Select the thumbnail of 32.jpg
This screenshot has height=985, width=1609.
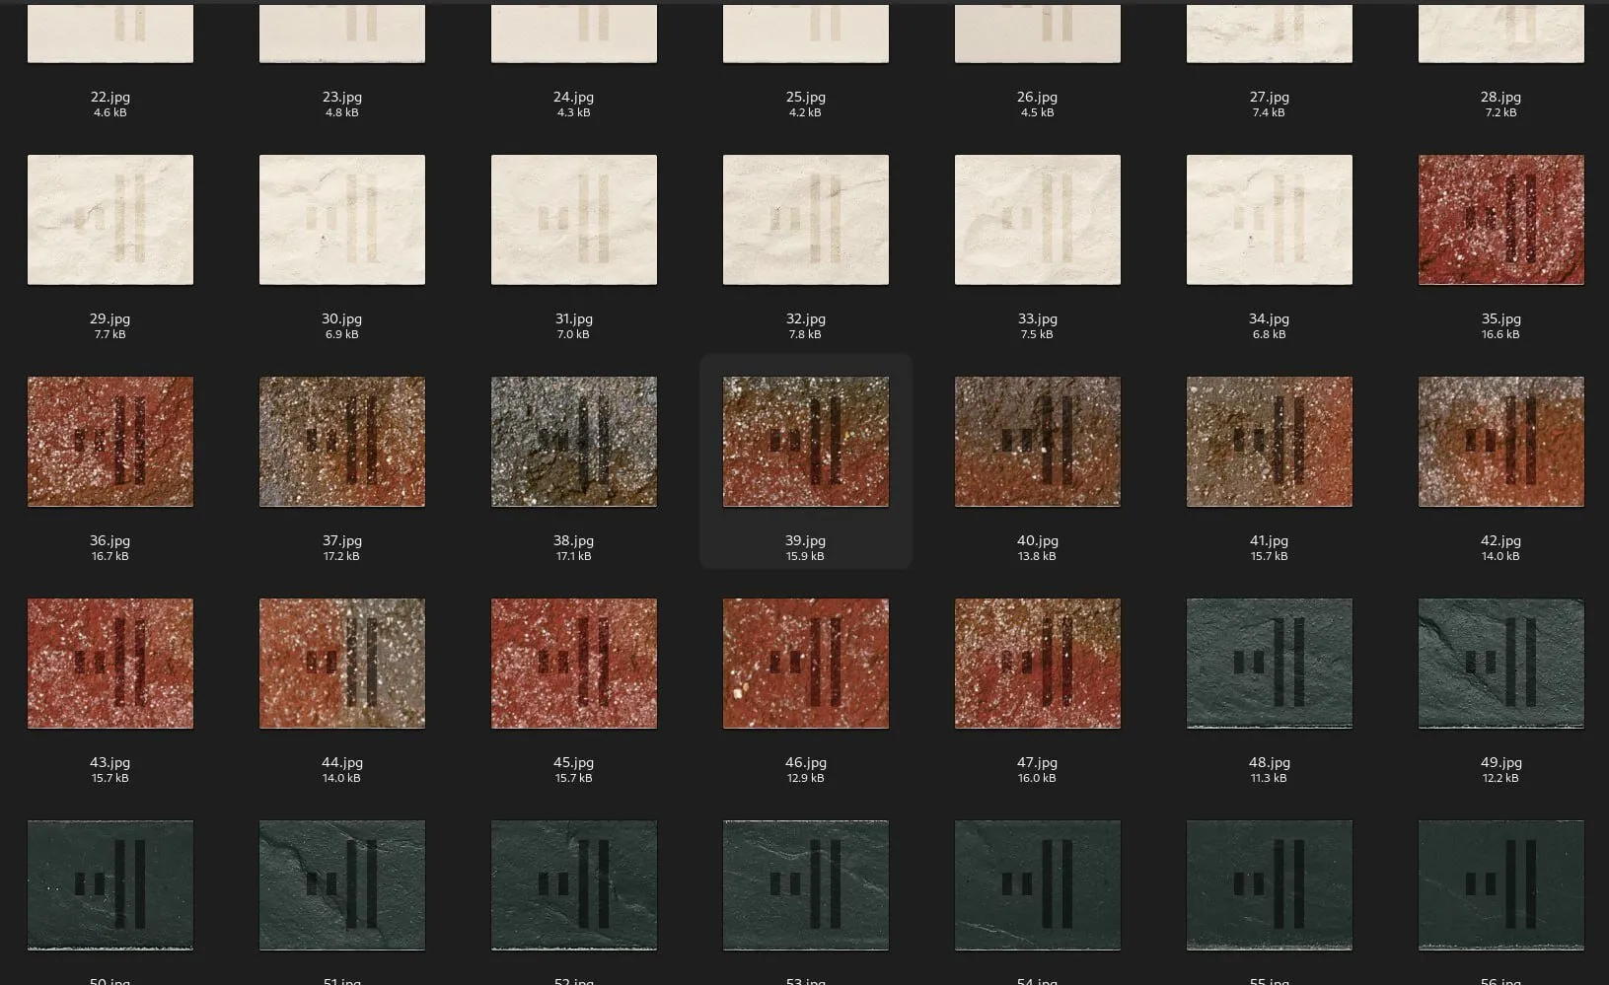(806, 220)
